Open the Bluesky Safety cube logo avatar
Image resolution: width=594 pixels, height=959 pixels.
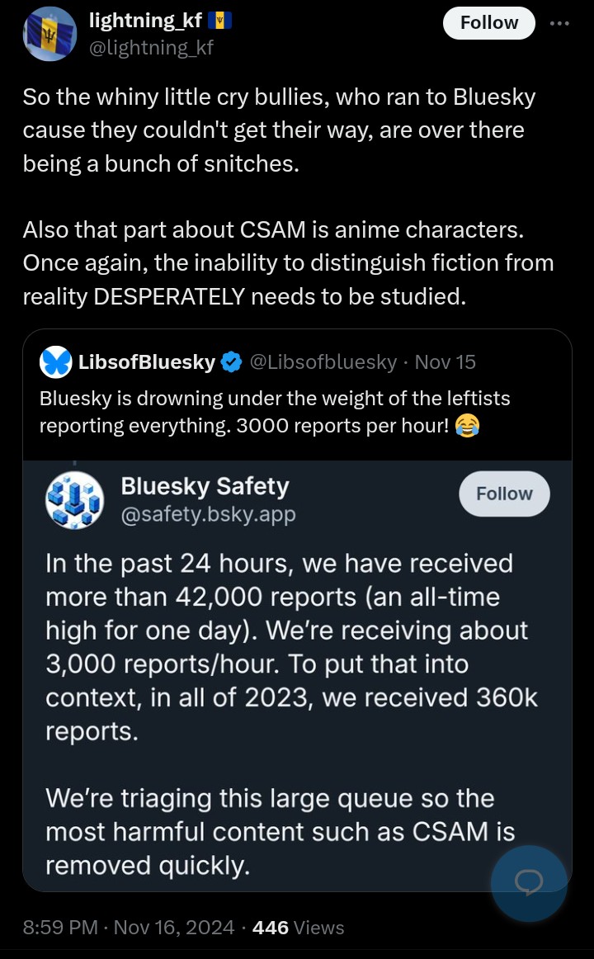[74, 499]
